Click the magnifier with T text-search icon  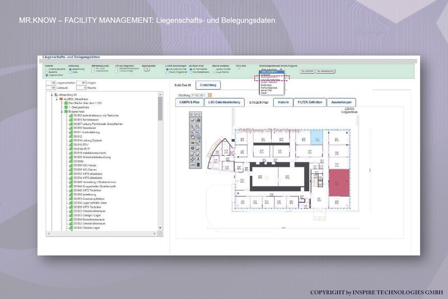[198, 143]
